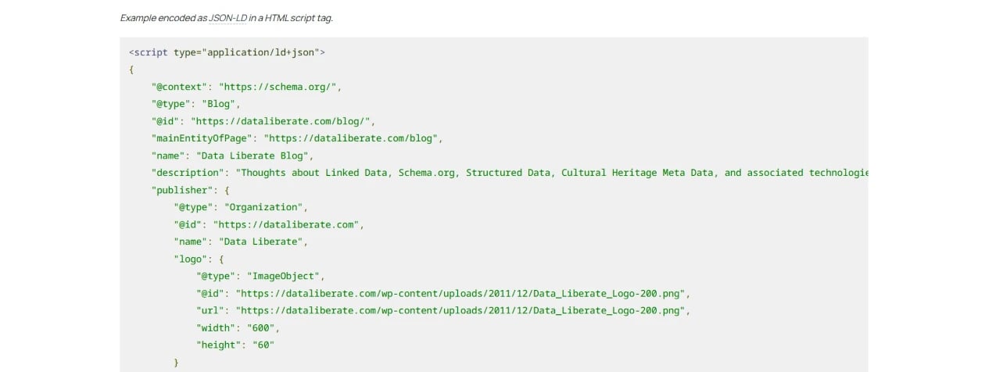The width and height of the screenshot is (985, 372).
Task: Click the "Data Liberate Blog" name value
Action: (253, 156)
